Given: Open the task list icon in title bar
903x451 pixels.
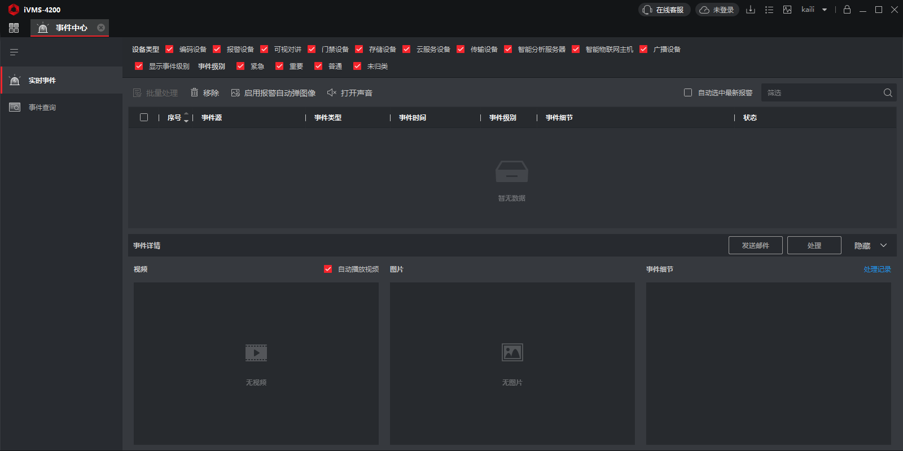Looking at the screenshot, I should [769, 10].
